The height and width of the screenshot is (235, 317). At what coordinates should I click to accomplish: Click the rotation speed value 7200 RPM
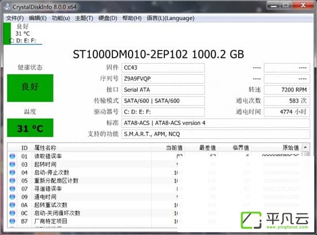point(287,90)
